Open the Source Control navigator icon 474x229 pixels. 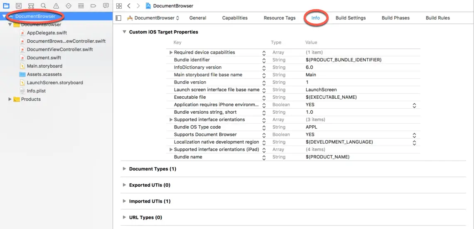pyautogui.click(x=19, y=6)
